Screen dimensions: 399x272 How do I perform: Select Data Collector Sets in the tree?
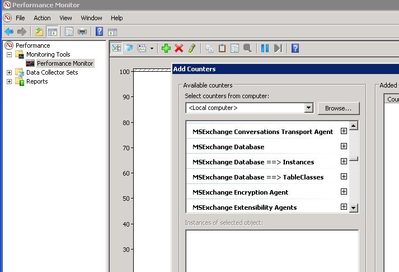(52, 72)
